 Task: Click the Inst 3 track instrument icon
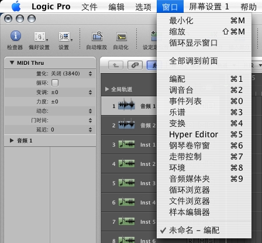click(127, 183)
